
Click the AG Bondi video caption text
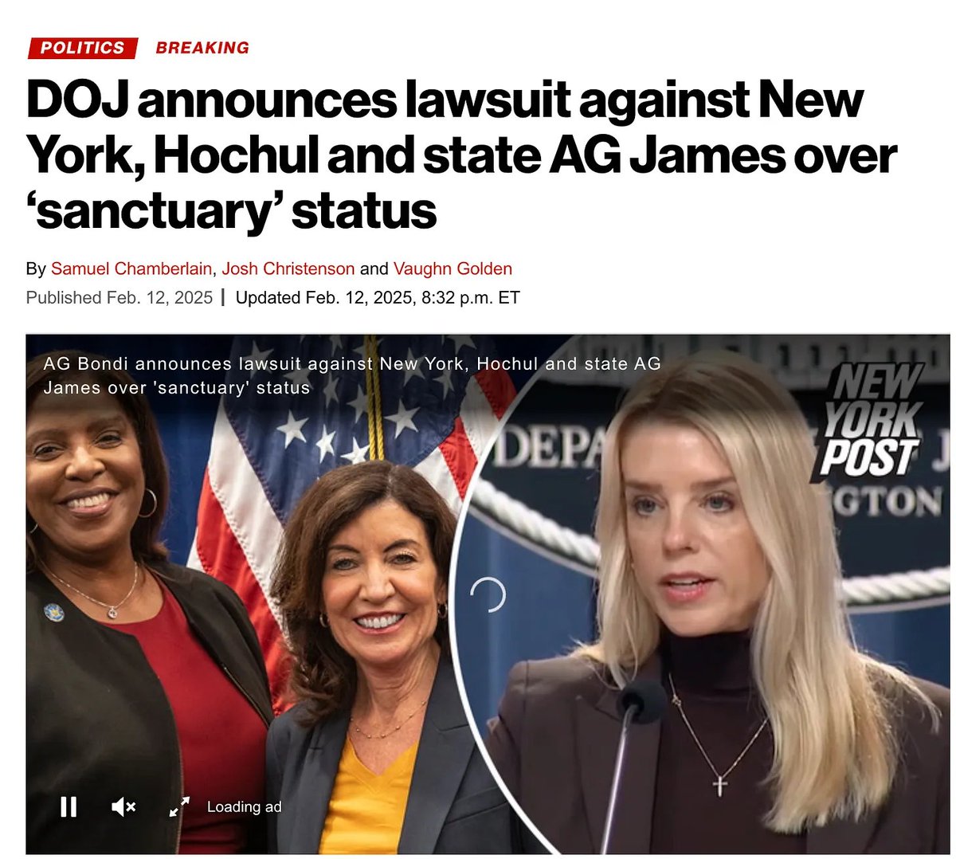tap(352, 376)
